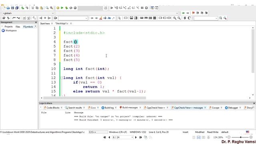The height and width of the screenshot is (144, 256).
Task: Click the highlight marker icon
Action: [x=101, y=18]
